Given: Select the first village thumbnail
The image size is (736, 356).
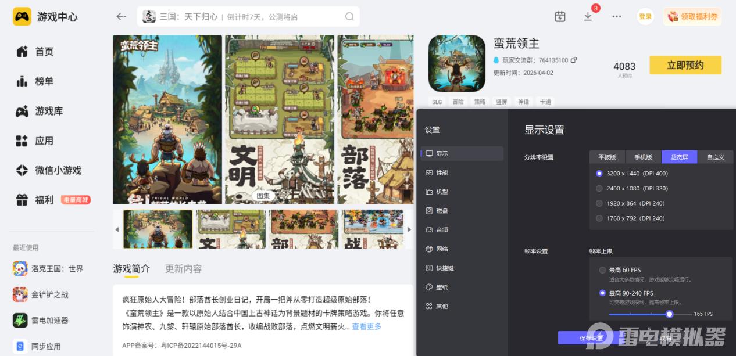Looking at the screenshot, I should [x=158, y=229].
